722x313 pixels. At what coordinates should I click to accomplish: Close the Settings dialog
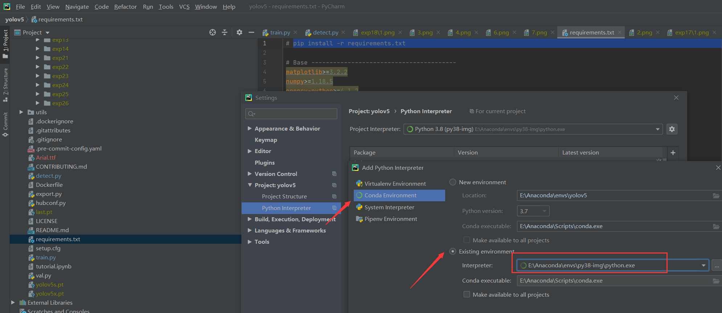676,98
